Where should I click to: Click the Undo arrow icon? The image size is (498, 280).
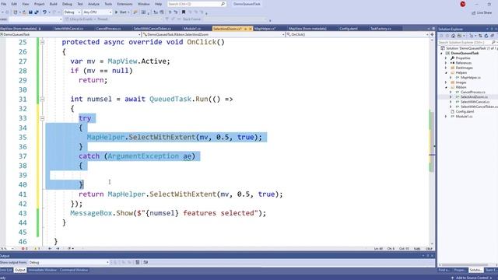point(44,12)
